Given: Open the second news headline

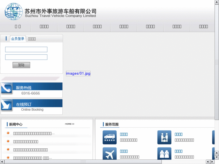Looking at the screenshot, I should click(x=26, y=142).
